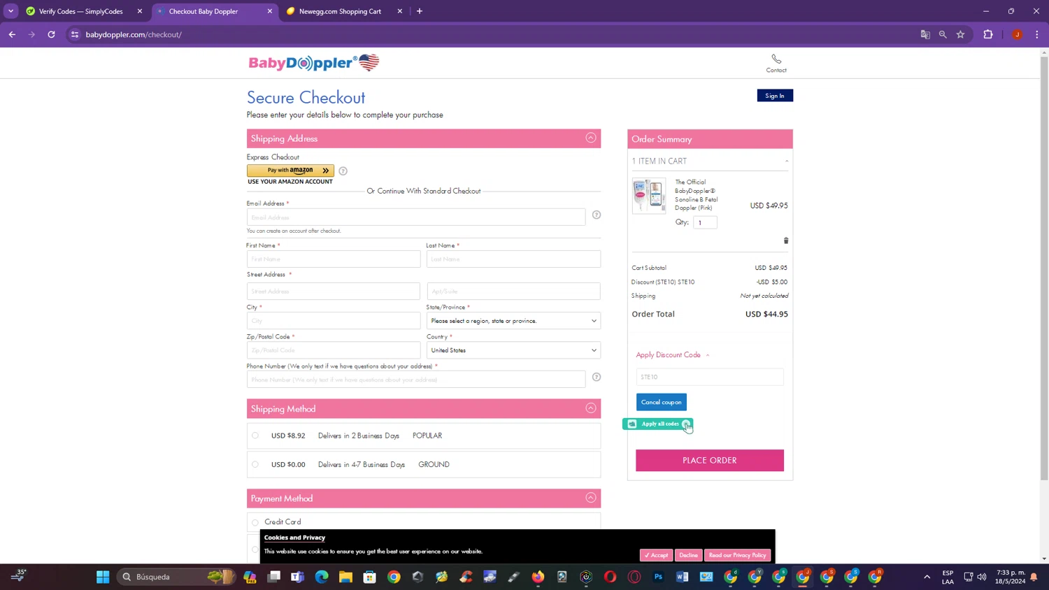The image size is (1049, 590).
Task: Open Word from the taskbar
Action: 683,577
